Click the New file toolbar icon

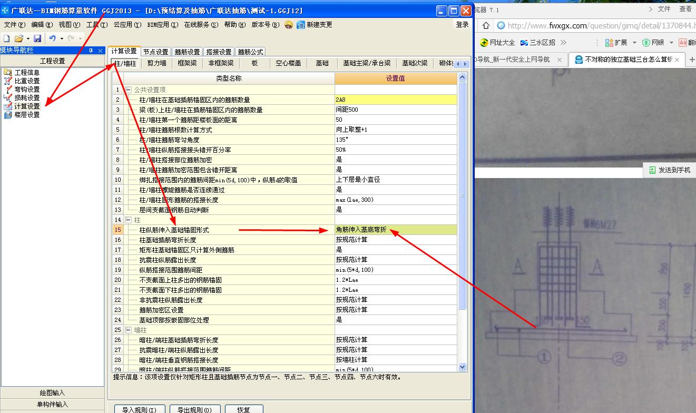pos(6,38)
